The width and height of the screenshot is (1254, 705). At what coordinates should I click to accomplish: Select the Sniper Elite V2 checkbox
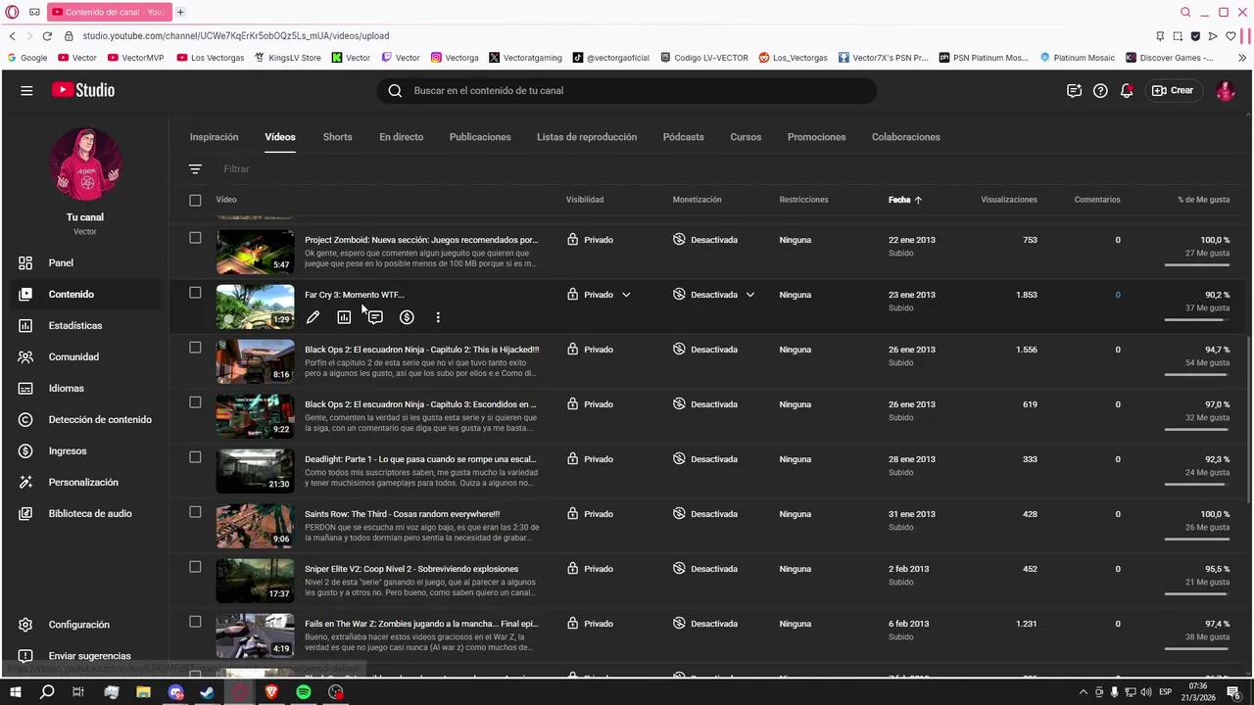[195, 567]
